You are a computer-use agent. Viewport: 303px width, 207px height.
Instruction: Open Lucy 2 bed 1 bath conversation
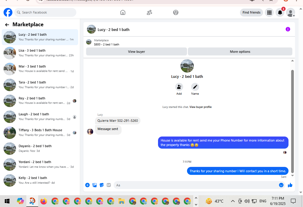[40, 37]
